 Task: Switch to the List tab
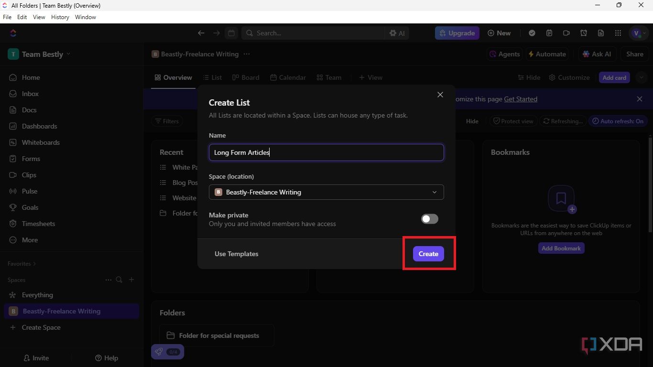[x=212, y=77]
